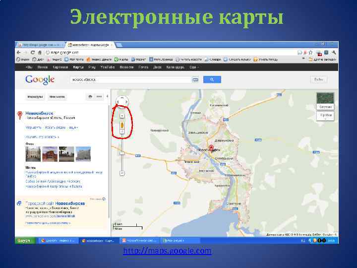Image resolution: width=357 pixels, height=268 pixels.
Task: Click the print icon in Maps panel
Action: (x=90, y=97)
